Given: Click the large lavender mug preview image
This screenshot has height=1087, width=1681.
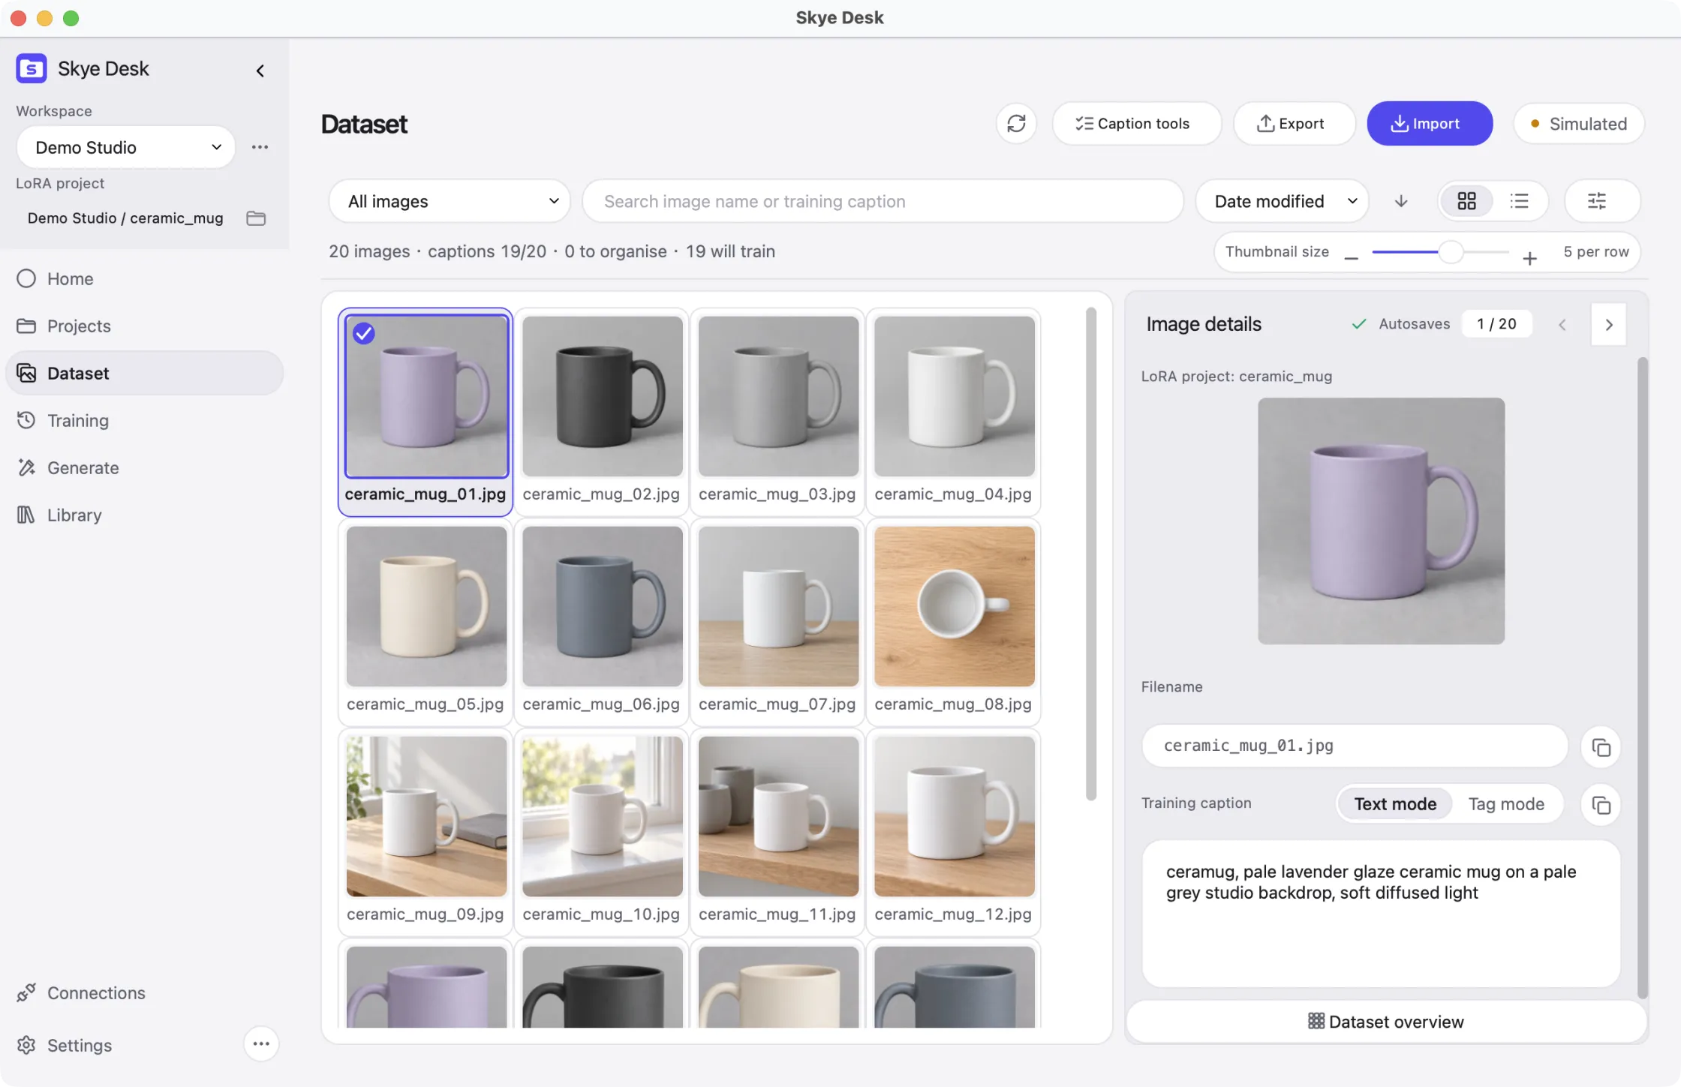Looking at the screenshot, I should click(x=1381, y=521).
